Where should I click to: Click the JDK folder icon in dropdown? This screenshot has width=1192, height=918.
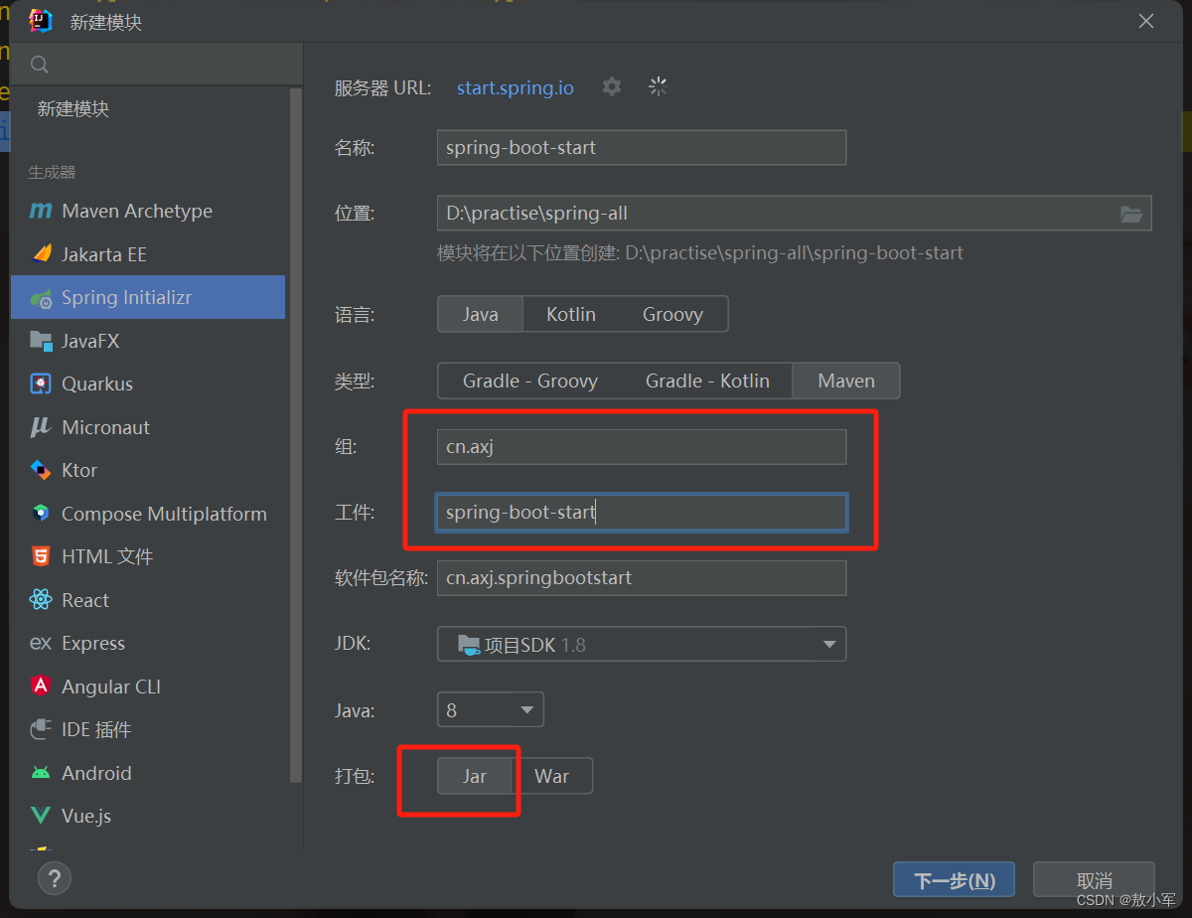coord(469,644)
